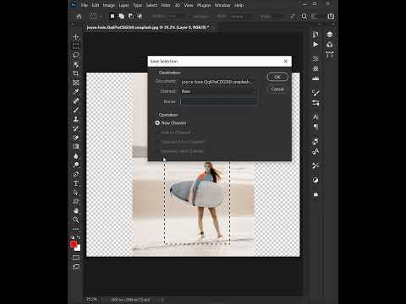The width and height of the screenshot is (406, 304).
Task: Select the Horizontal Type tool
Action: pos(76,183)
